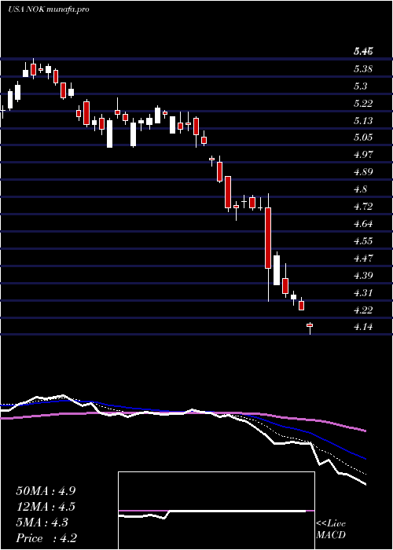Open the MACD inset panel

pos(216,511)
